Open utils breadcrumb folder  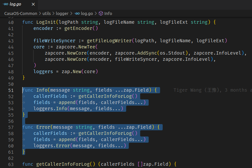[47, 14]
